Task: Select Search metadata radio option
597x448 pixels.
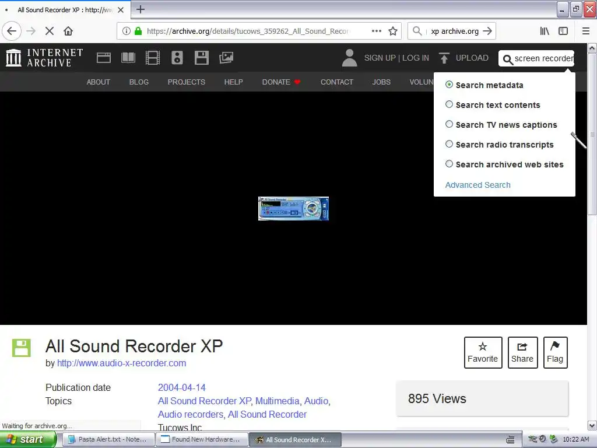Action: coord(449,85)
